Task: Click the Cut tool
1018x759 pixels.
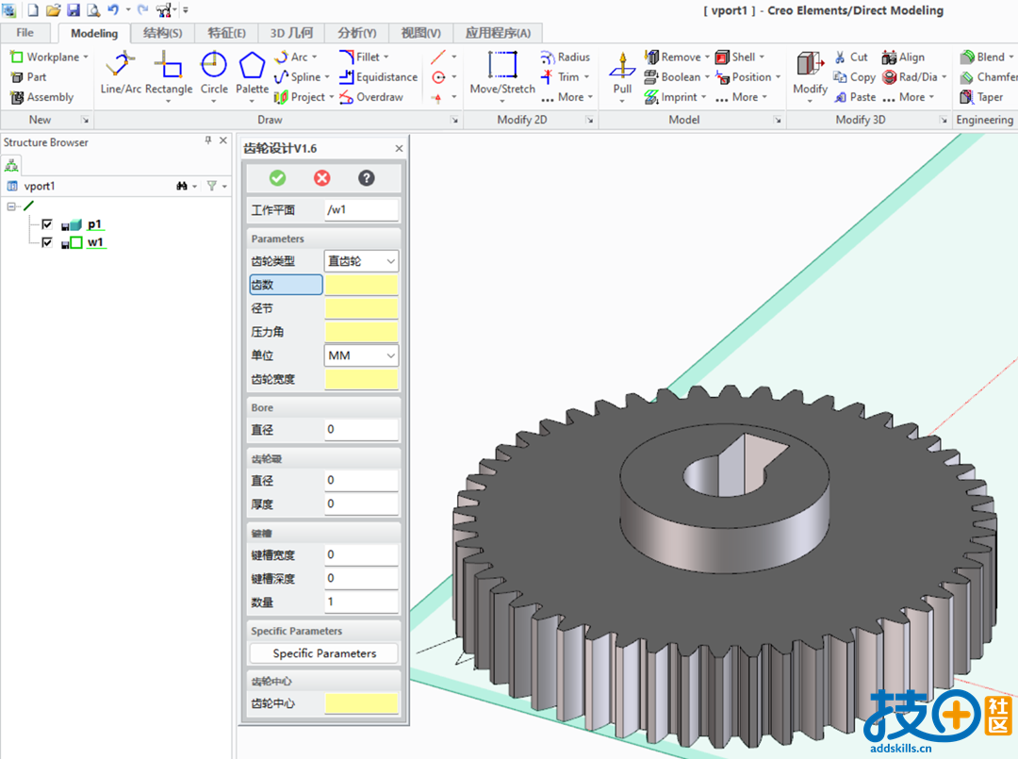Action: (850, 58)
